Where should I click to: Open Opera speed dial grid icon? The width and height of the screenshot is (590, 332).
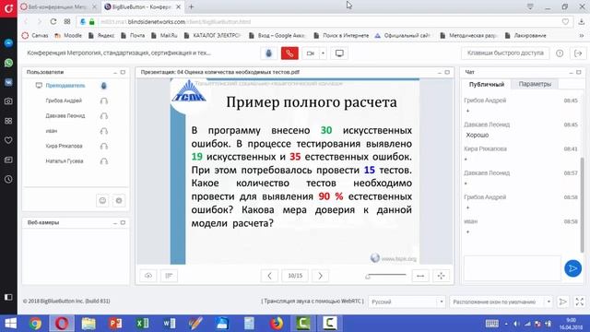pos(67,22)
